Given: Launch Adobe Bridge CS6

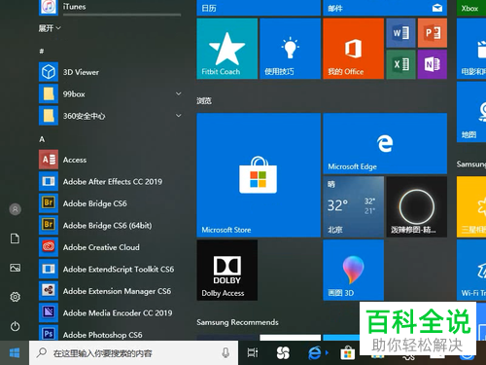Looking at the screenshot, I should [110, 203].
